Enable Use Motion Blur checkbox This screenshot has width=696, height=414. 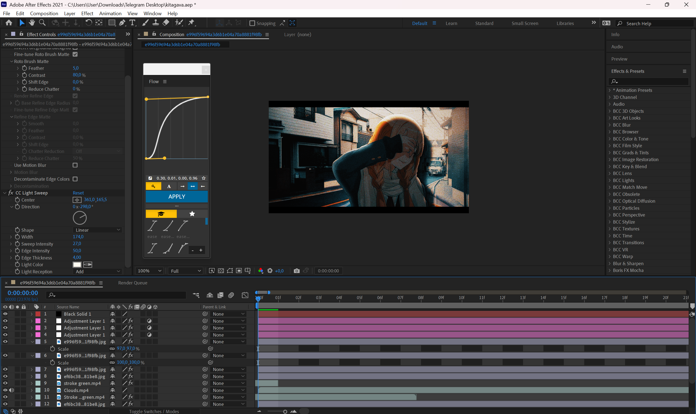(75, 165)
